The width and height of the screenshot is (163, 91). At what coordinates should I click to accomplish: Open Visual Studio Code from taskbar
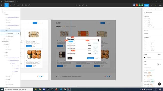[x=61, y=89]
